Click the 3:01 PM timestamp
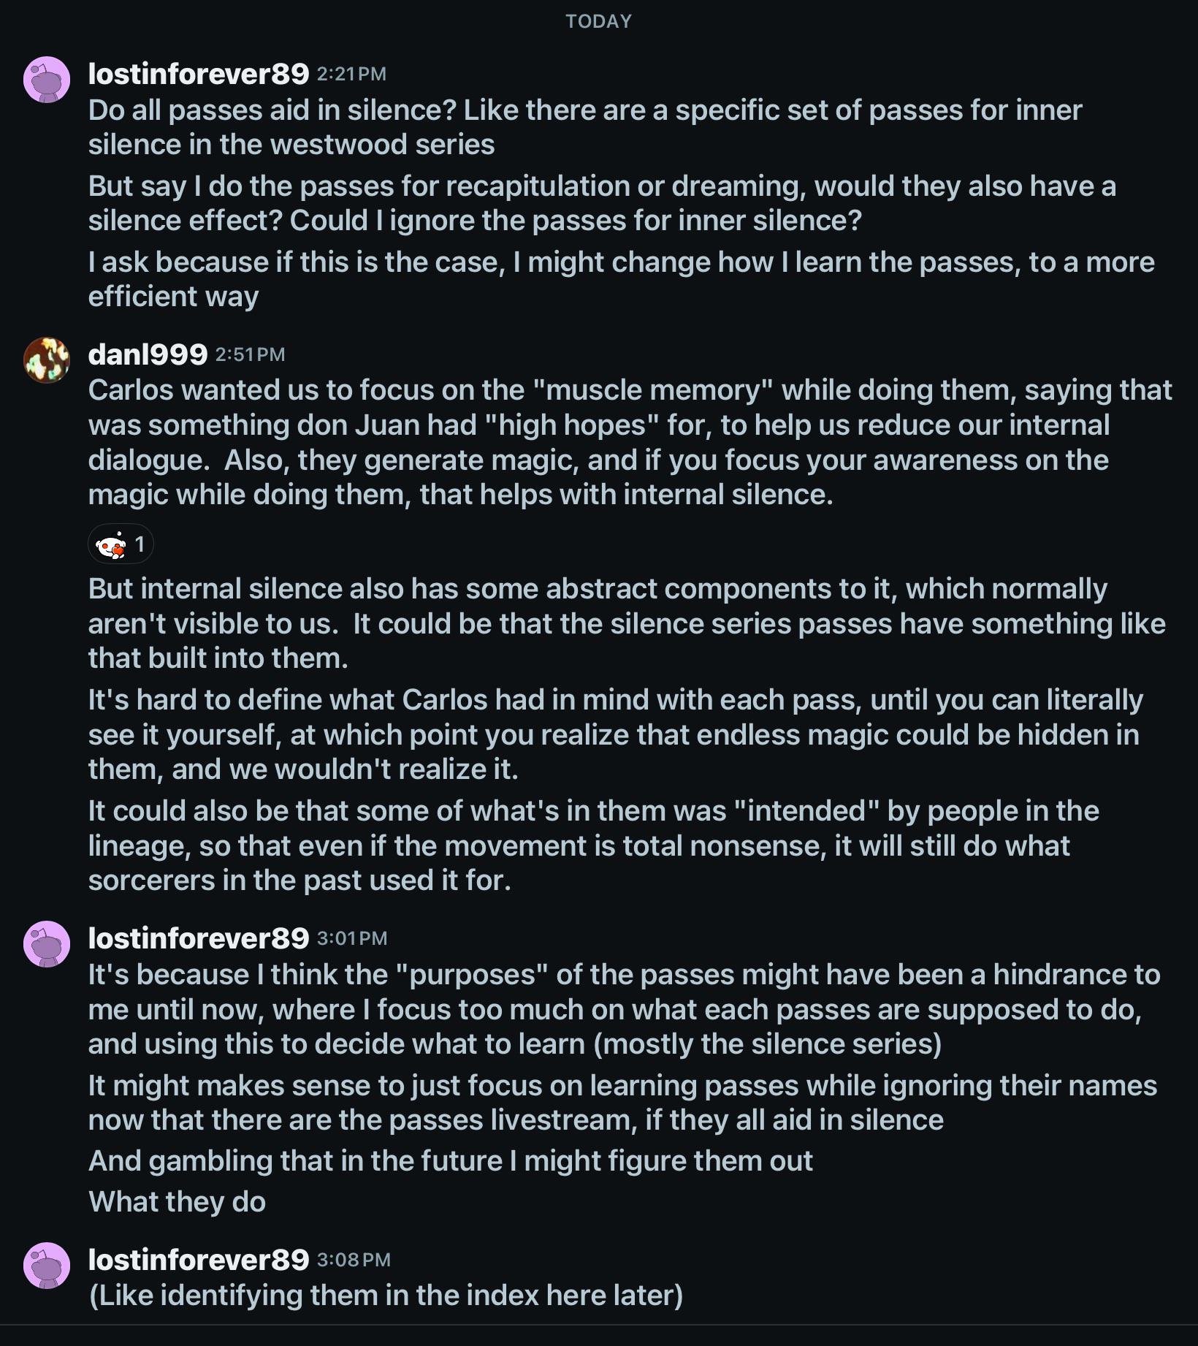The width and height of the screenshot is (1198, 1346). point(352,939)
